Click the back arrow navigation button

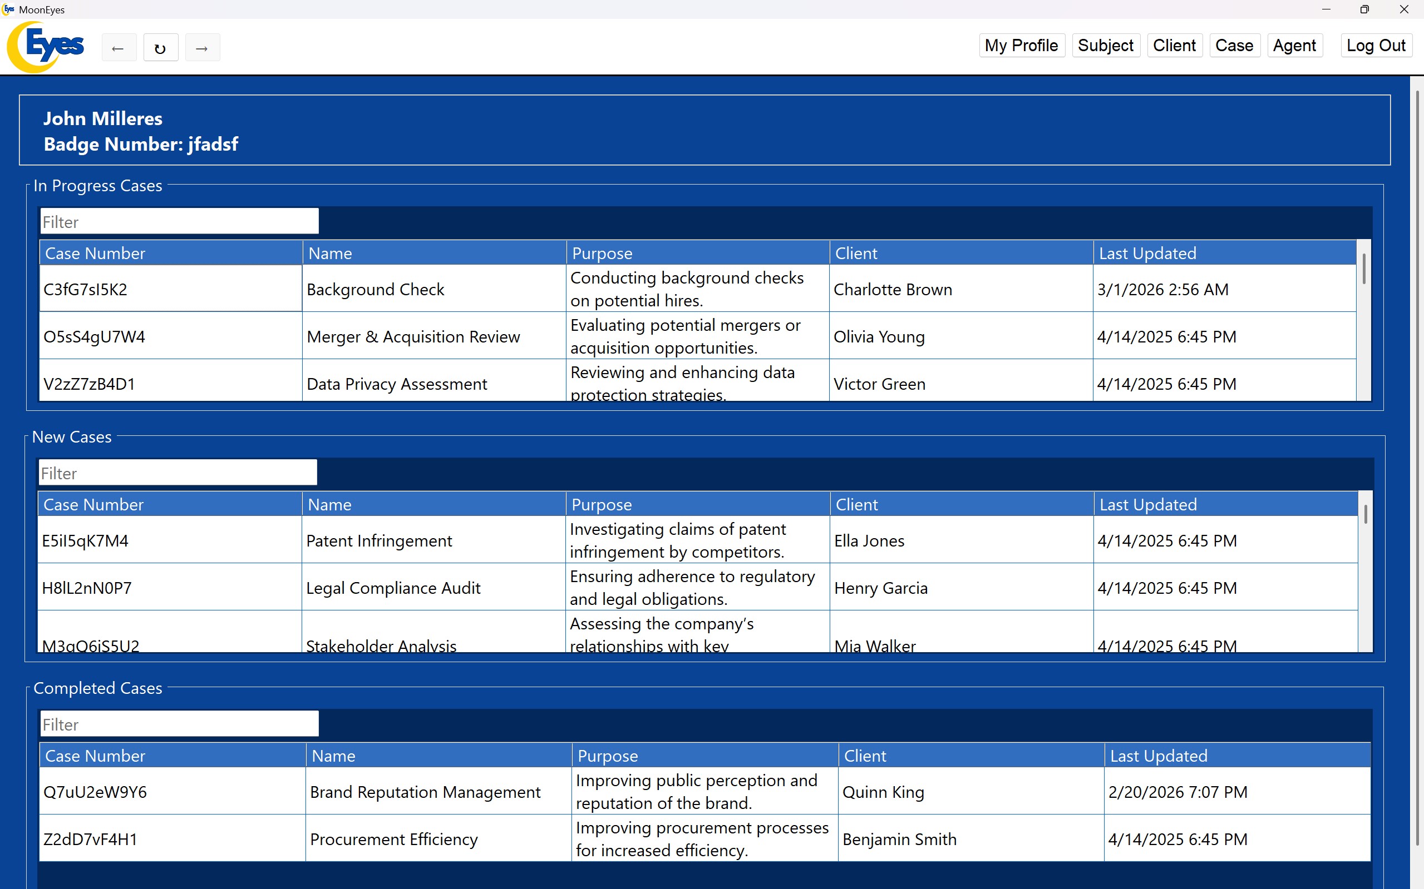[x=119, y=48]
